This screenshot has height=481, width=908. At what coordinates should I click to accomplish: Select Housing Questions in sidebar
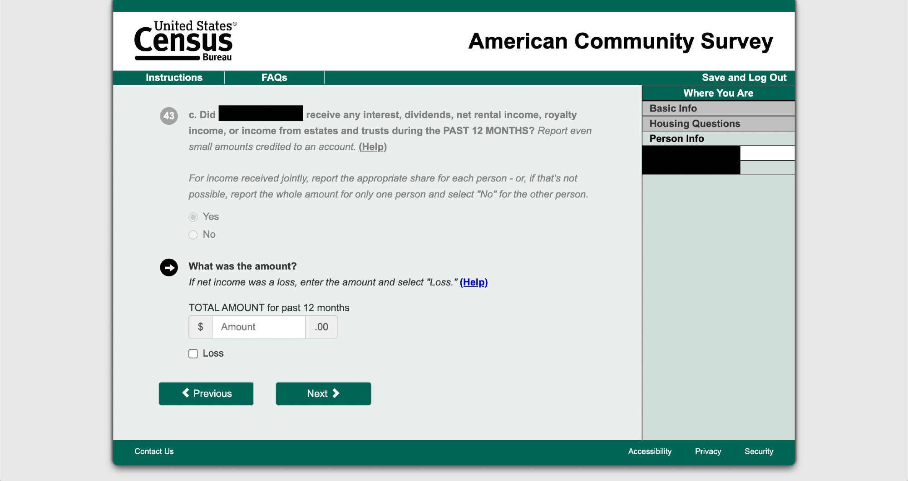(x=695, y=124)
